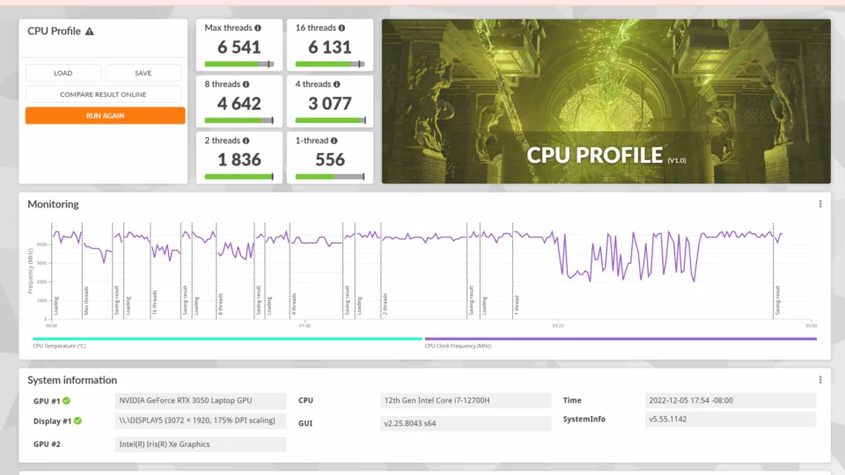The height and width of the screenshot is (475, 845).
Task: Click the Max threads score 6 541
Action: pyautogui.click(x=239, y=47)
